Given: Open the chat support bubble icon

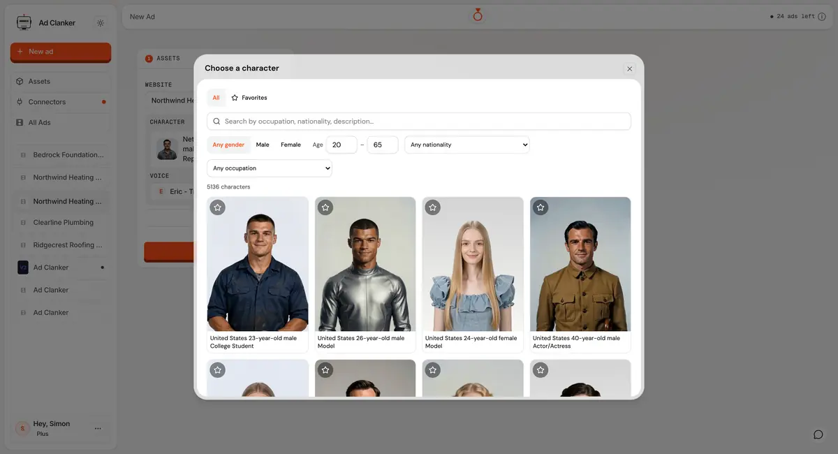Looking at the screenshot, I should coord(818,434).
